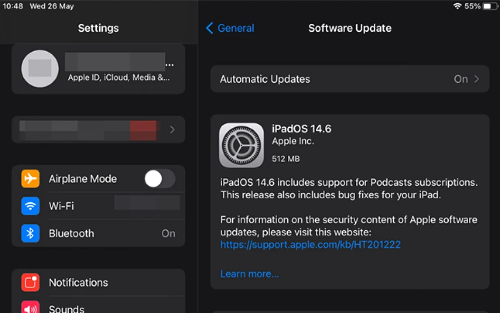Screen dimensions: 500x313
Task: Open Automatic Updates chevron
Action: [477, 79]
